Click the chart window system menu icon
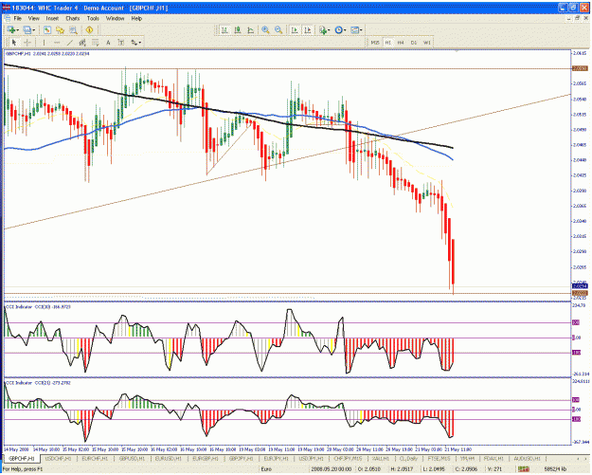The width and height of the screenshot is (592, 475). coord(7,18)
